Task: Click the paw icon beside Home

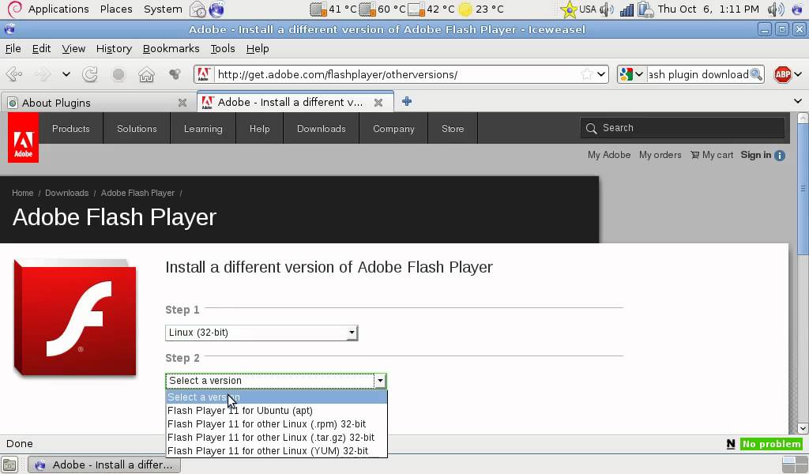Action: pos(175,74)
